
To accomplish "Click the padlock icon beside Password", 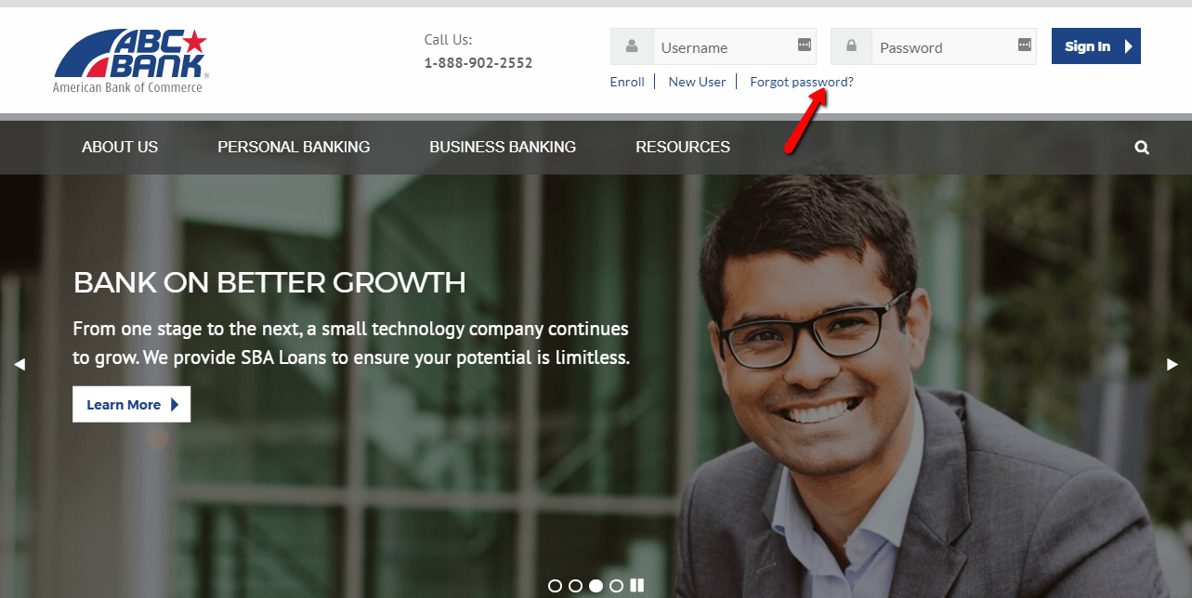I will point(851,46).
